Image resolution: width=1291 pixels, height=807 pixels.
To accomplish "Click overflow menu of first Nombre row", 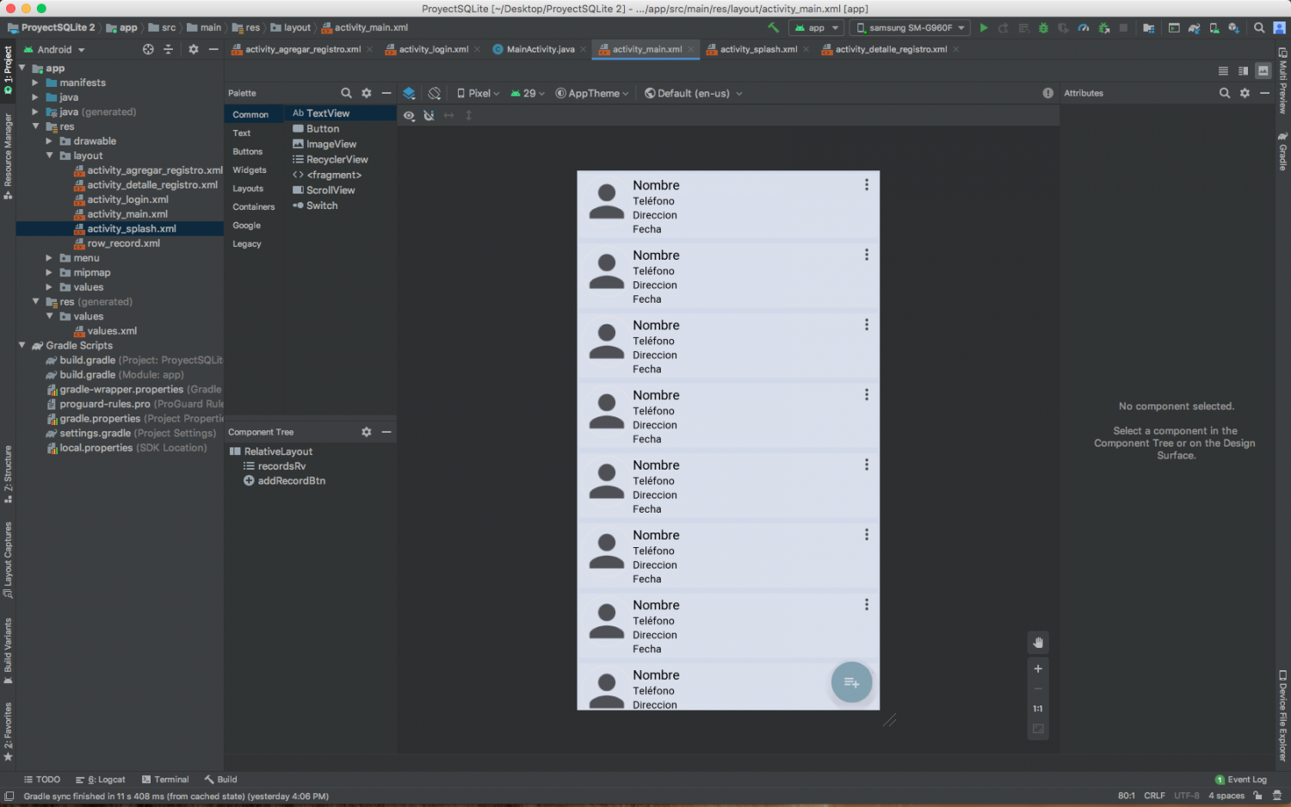I will point(867,185).
